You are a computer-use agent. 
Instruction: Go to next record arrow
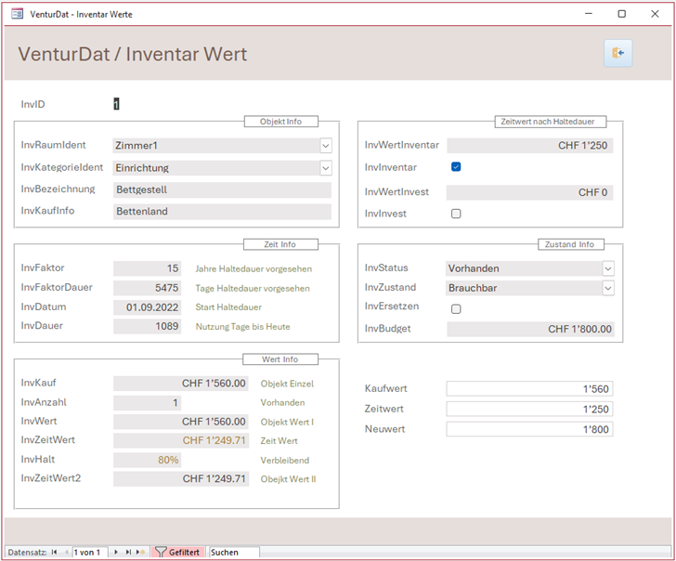pos(116,552)
